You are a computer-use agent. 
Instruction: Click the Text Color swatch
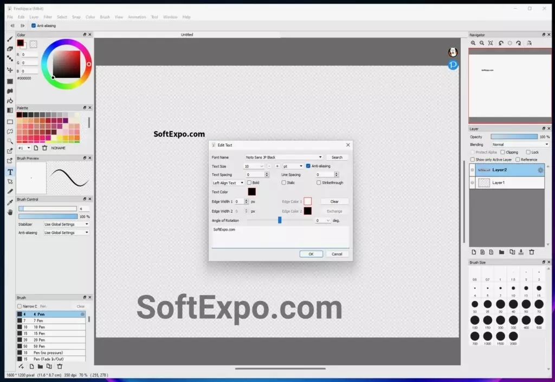point(251,192)
